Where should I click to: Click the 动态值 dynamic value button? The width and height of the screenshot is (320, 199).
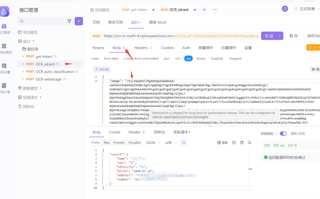pyautogui.click(x=101, y=69)
